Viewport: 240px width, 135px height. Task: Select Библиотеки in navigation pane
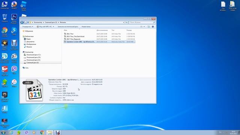[28, 36]
